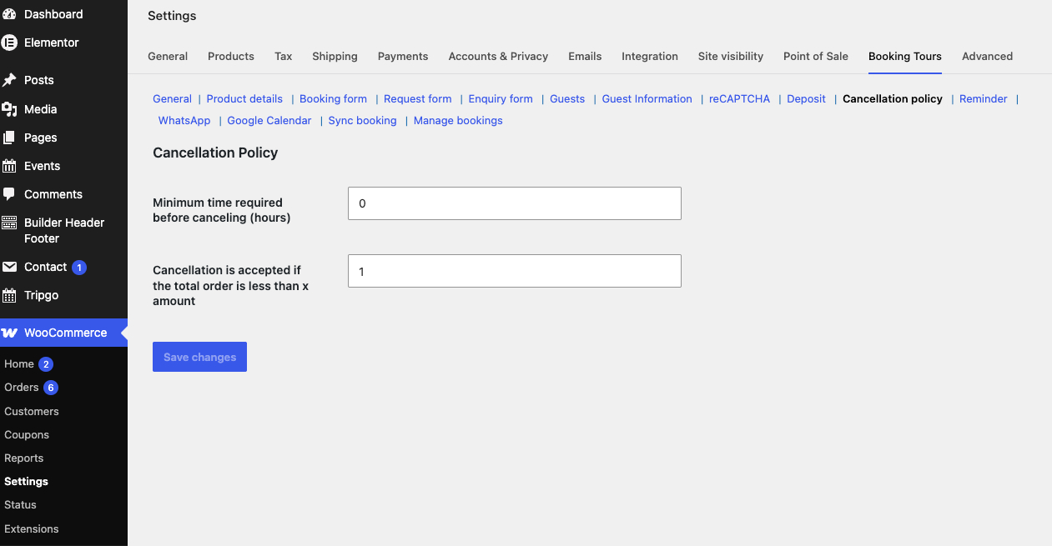Screen dimensions: 1052x546
Task: Open Product details section link
Action: pos(244,98)
